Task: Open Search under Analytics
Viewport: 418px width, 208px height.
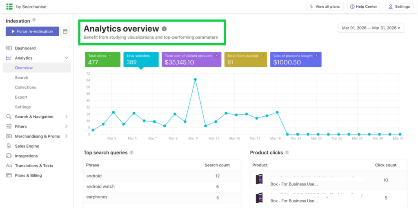Action: 22,77
